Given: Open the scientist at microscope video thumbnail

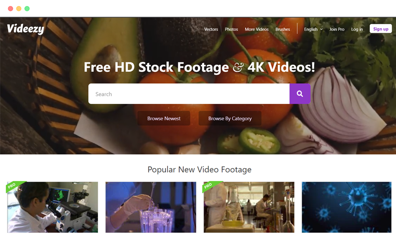Looking at the screenshot, I should [52, 207].
